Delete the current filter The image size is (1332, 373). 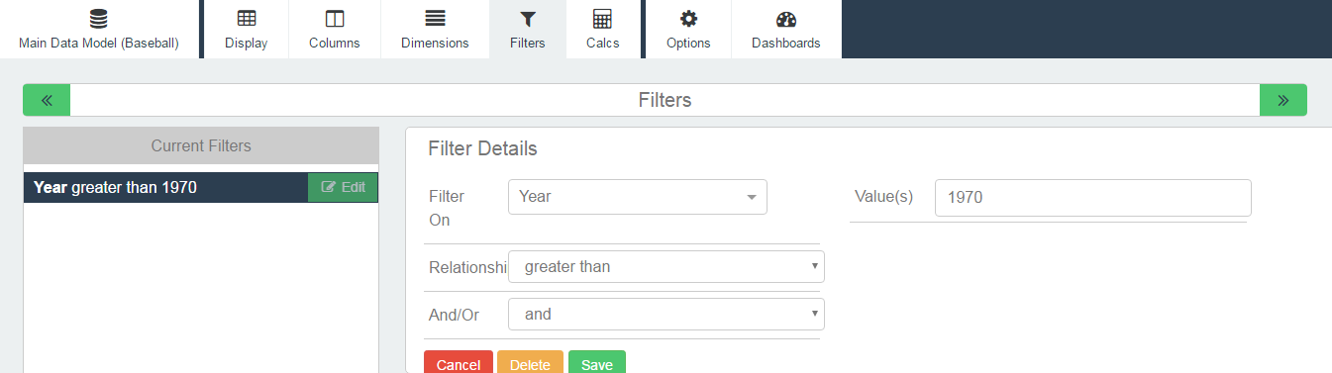point(530,363)
